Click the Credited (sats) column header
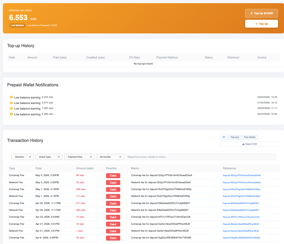This screenshot has height=244, width=284. point(96,57)
